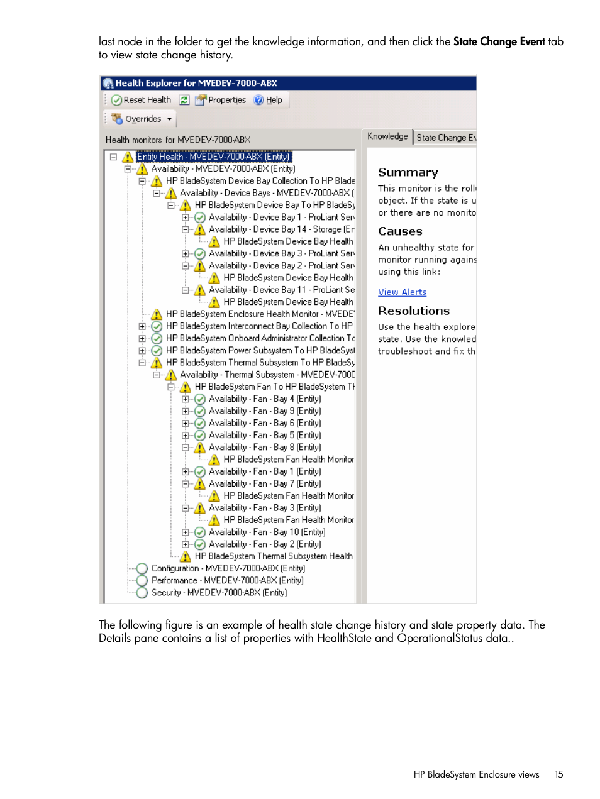Expand Availability - Device Bay 1 node
The width and height of the screenshot is (600, 799).
click(x=186, y=218)
